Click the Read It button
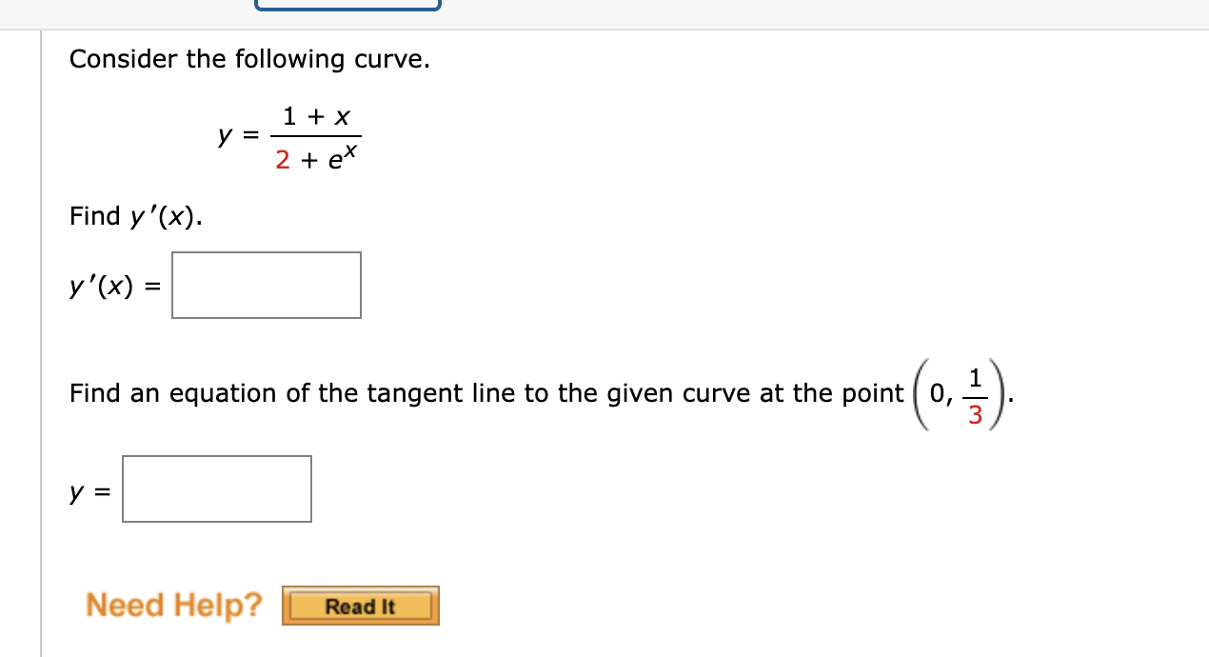The image size is (1209, 657). 360,606
